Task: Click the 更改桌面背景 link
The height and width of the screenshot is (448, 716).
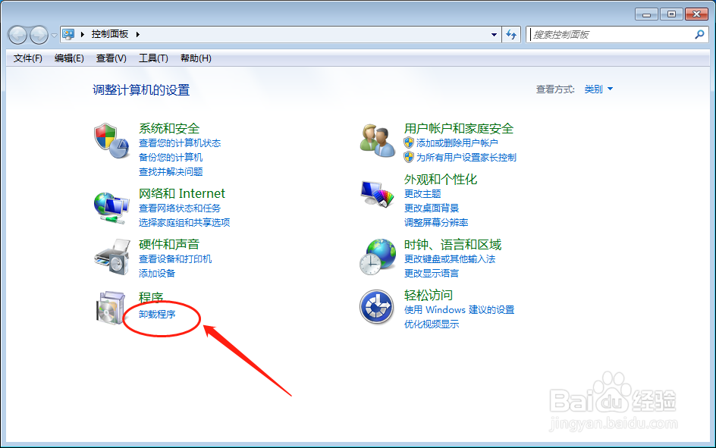Action: click(432, 208)
